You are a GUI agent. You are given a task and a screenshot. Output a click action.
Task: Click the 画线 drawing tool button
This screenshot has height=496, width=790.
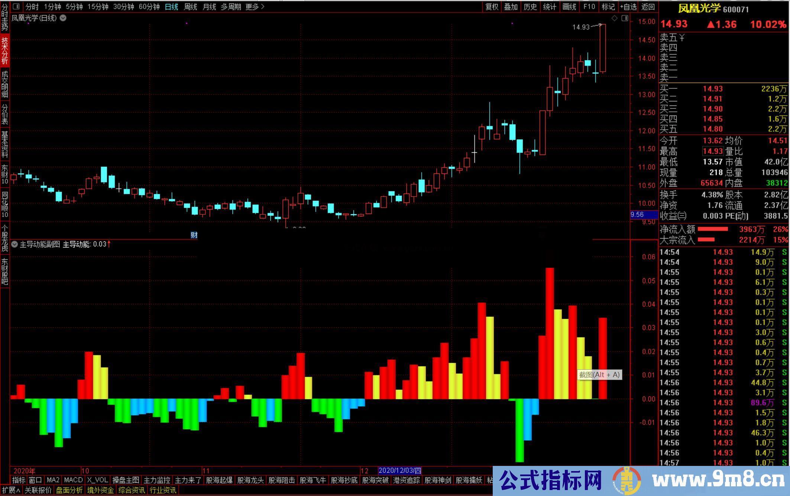click(569, 7)
